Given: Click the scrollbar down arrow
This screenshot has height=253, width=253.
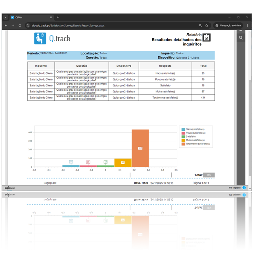Looking at the screenshot, I should [x=250, y=189].
